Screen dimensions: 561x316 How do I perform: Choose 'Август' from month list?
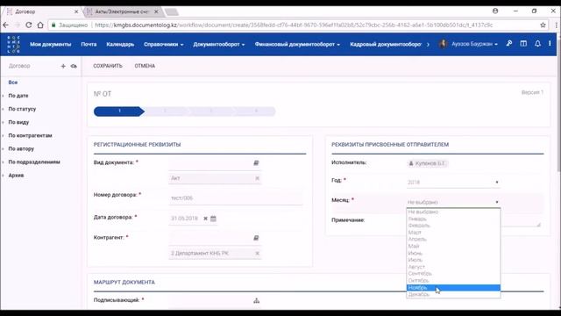(453, 267)
